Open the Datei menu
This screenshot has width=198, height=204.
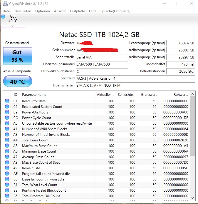tap(7, 11)
